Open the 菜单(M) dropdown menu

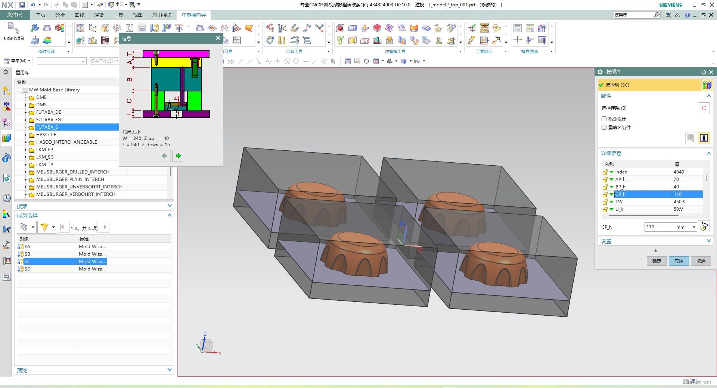click(17, 61)
